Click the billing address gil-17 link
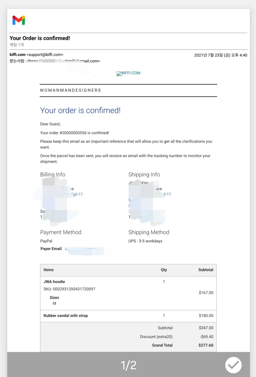Image resolution: width=256 pixels, height=377 pixels. [77, 194]
